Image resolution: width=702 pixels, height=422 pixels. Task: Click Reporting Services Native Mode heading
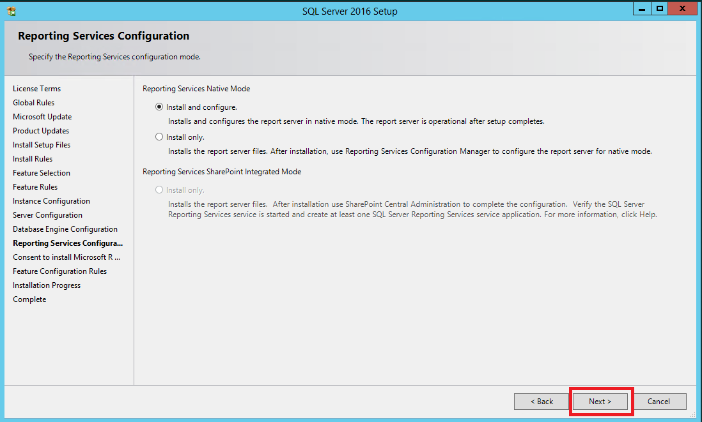pyautogui.click(x=196, y=89)
